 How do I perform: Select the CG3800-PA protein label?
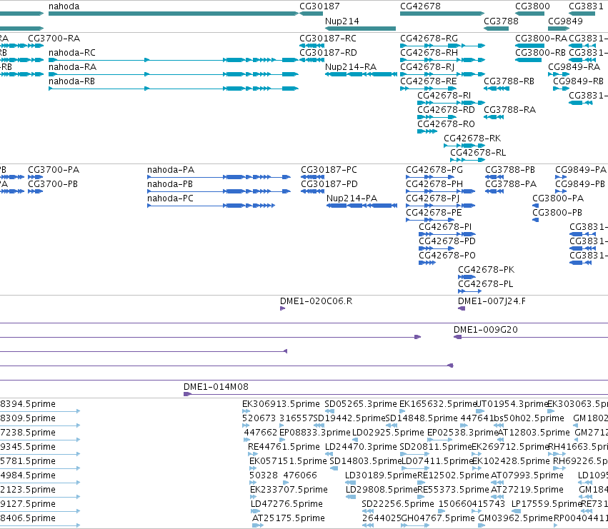point(558,198)
